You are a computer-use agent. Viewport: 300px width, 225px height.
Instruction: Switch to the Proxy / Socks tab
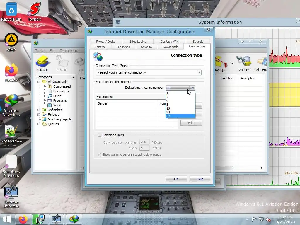pyautogui.click(x=106, y=42)
